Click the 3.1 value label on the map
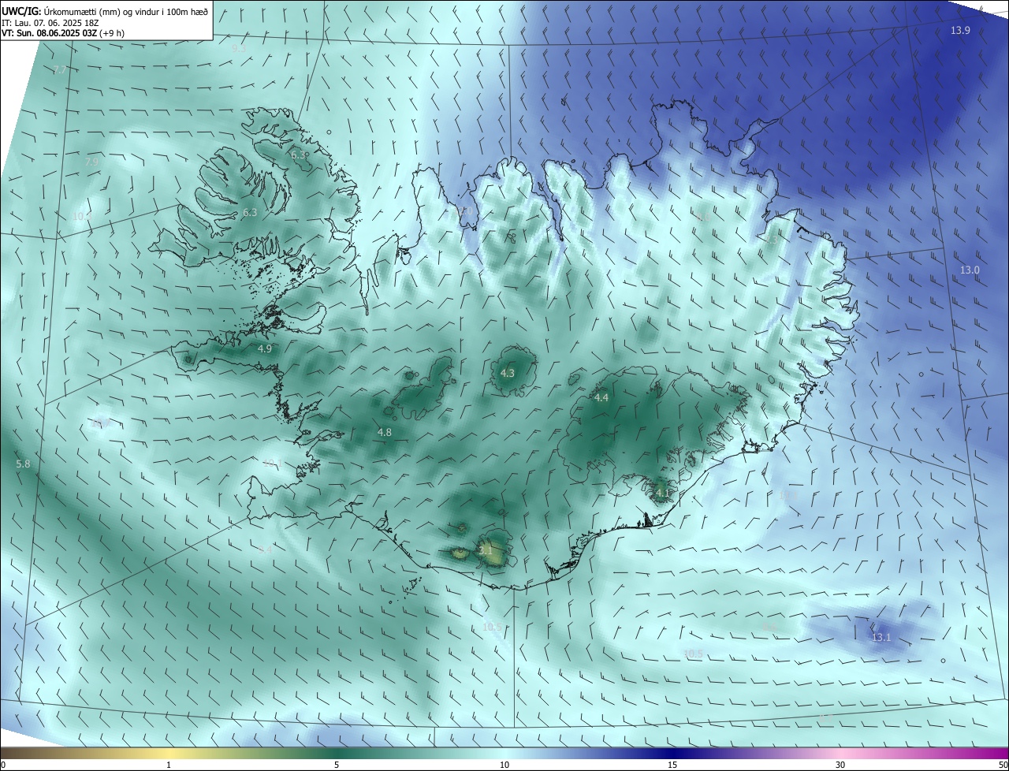1009x771 pixels. pos(486,551)
